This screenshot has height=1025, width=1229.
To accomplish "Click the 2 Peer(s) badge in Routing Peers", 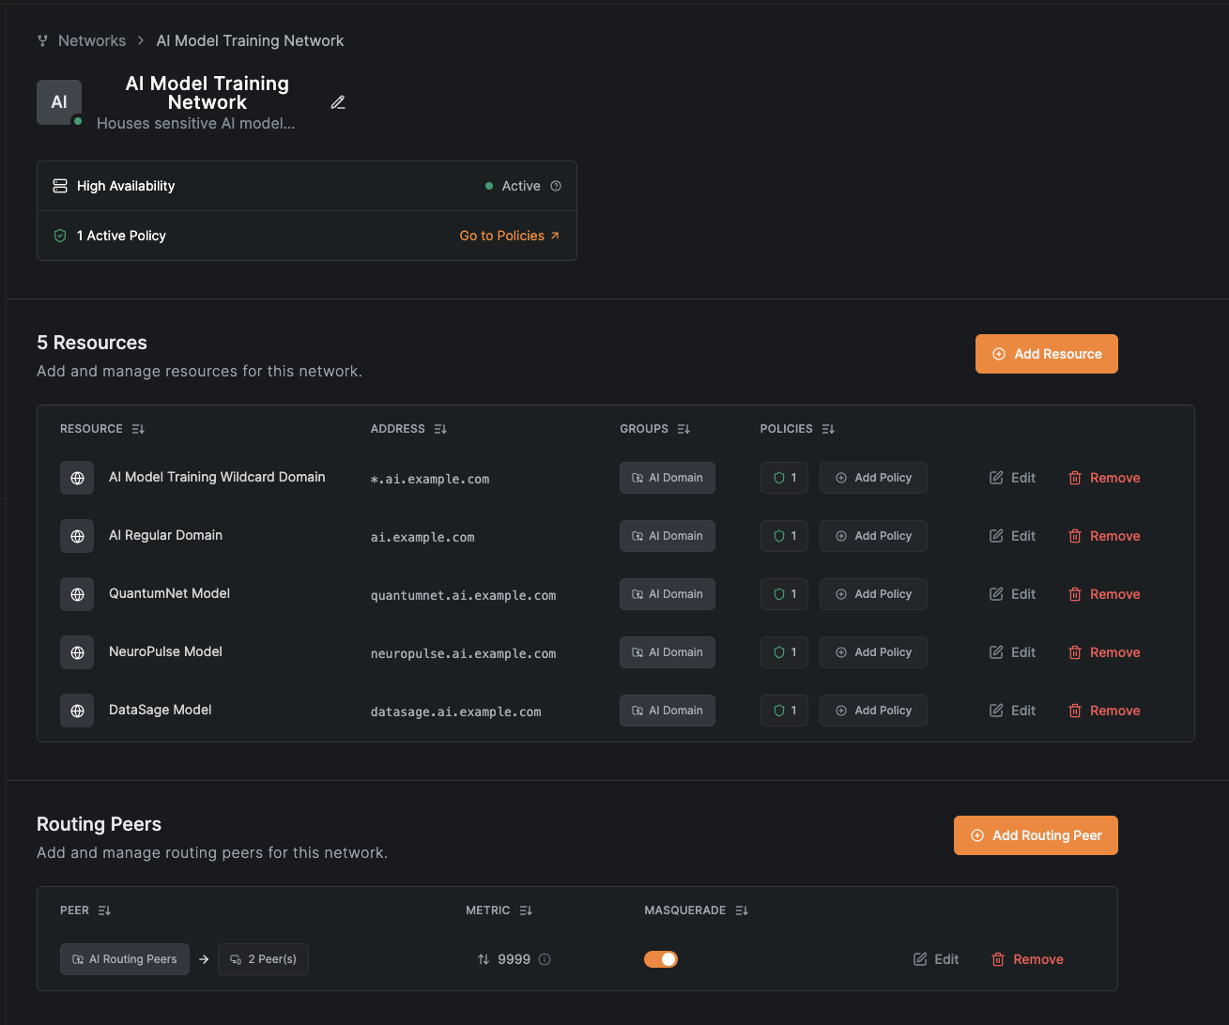I will pyautogui.click(x=263, y=958).
